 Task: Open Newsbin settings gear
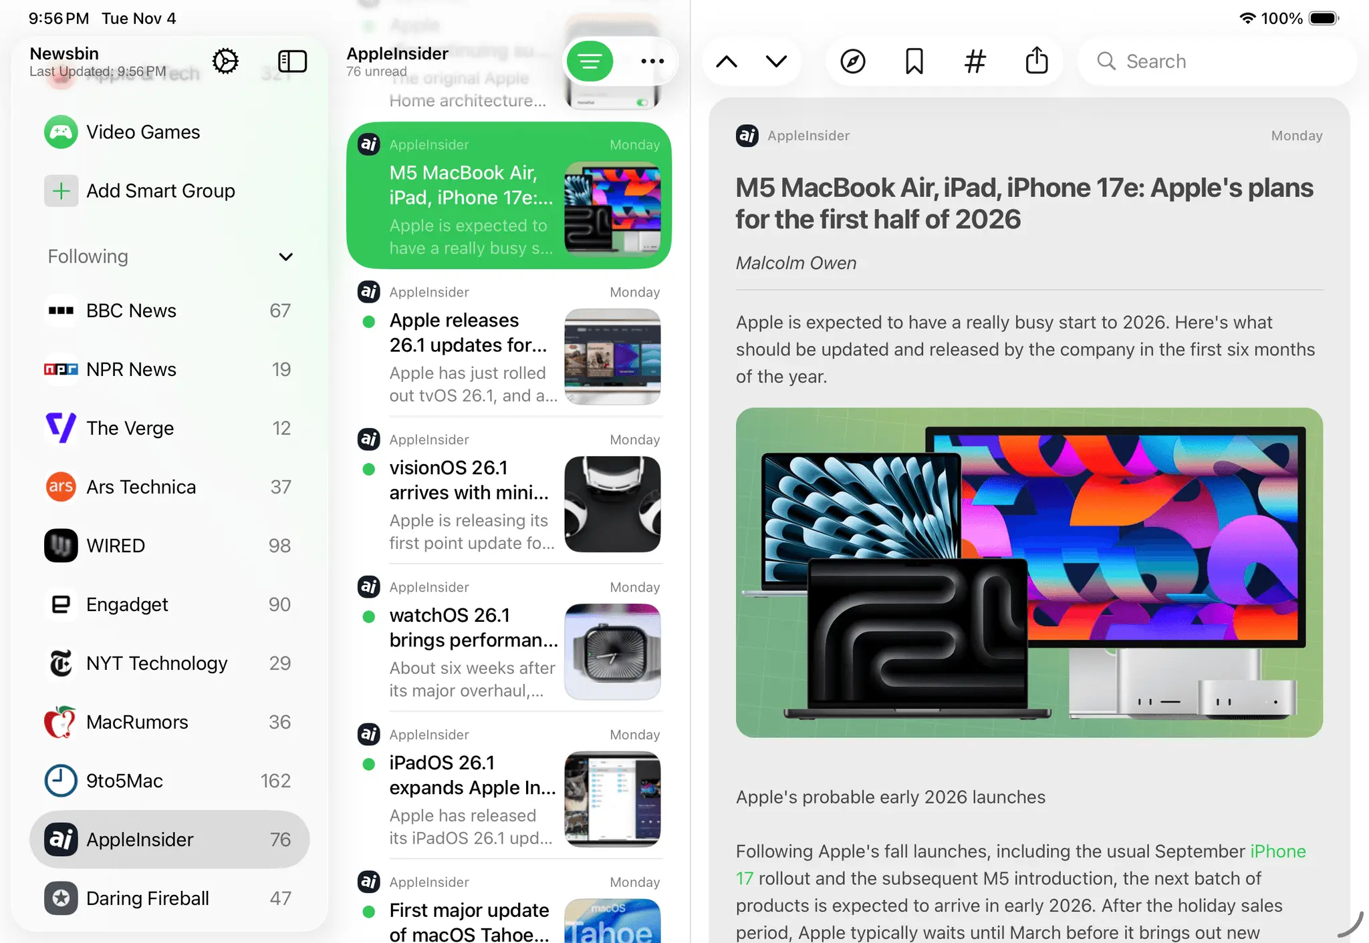225,61
